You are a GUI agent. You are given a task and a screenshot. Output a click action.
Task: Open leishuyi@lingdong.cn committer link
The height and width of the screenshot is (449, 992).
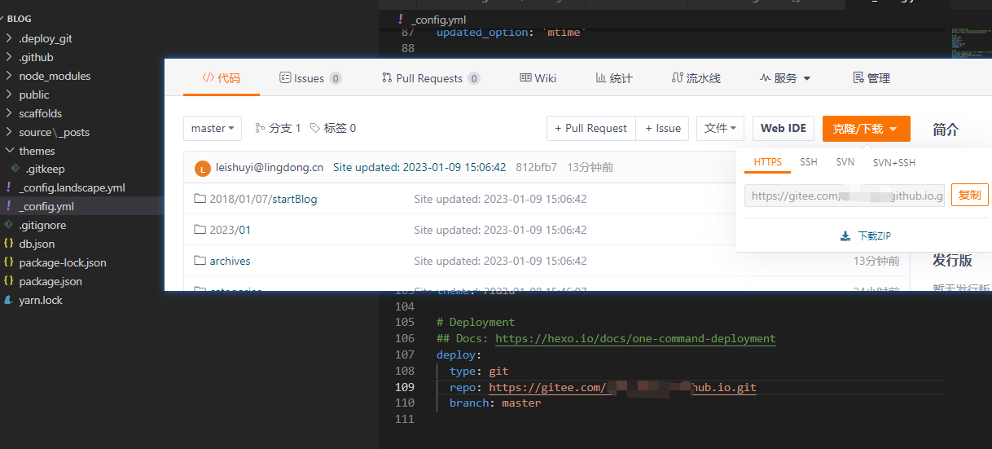tap(270, 167)
